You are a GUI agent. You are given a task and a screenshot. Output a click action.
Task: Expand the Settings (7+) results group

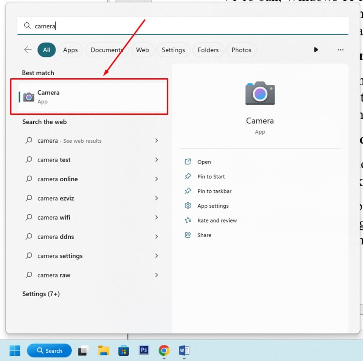tap(41, 294)
